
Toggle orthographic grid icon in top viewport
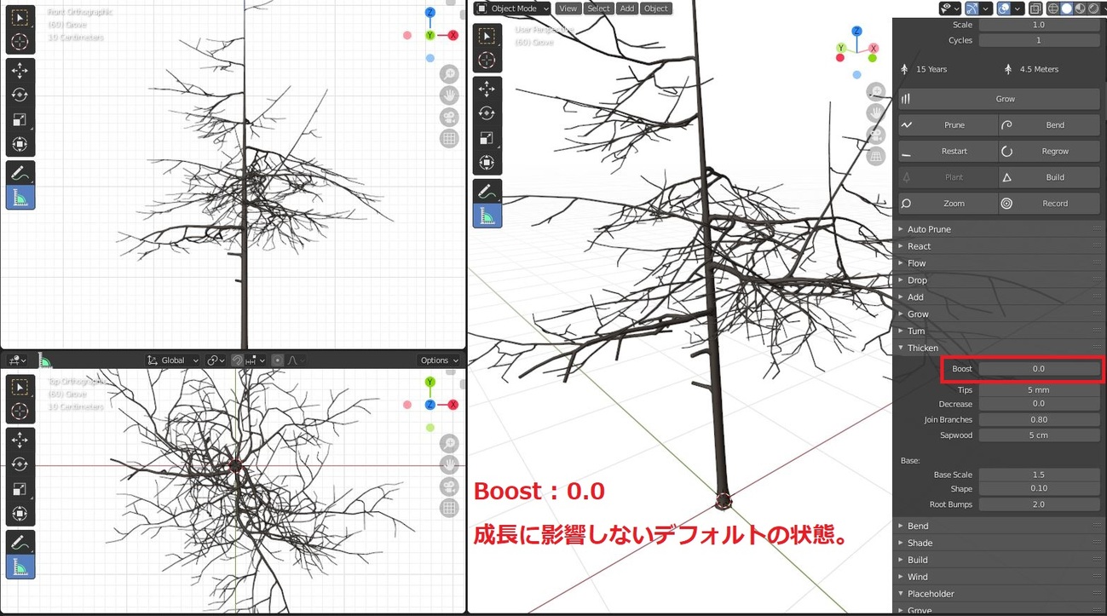449,508
